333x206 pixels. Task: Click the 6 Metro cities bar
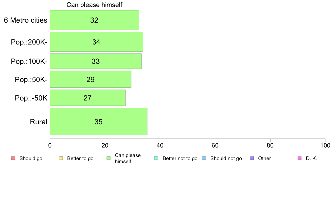[x=94, y=20]
